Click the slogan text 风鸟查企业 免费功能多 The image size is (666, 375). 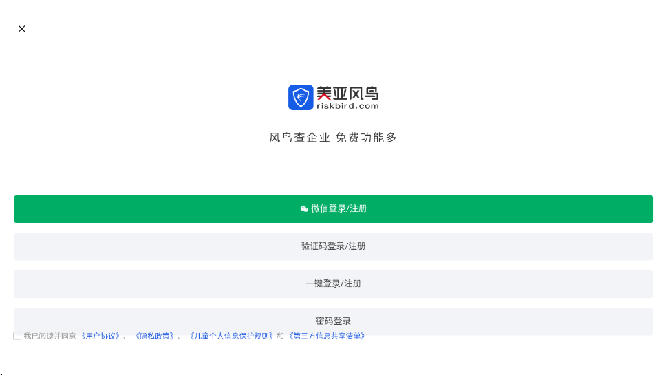click(333, 138)
